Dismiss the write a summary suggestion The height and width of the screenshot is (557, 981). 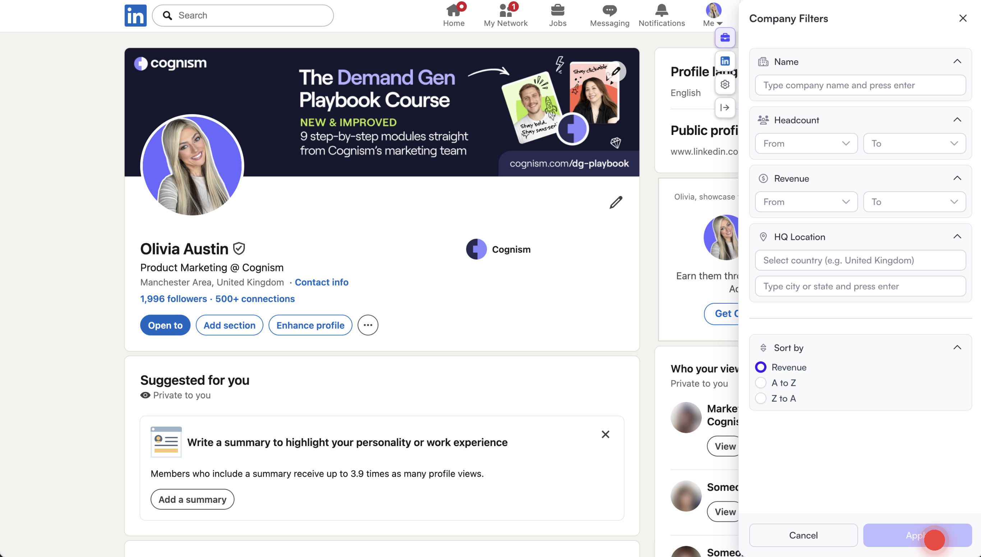tap(605, 434)
